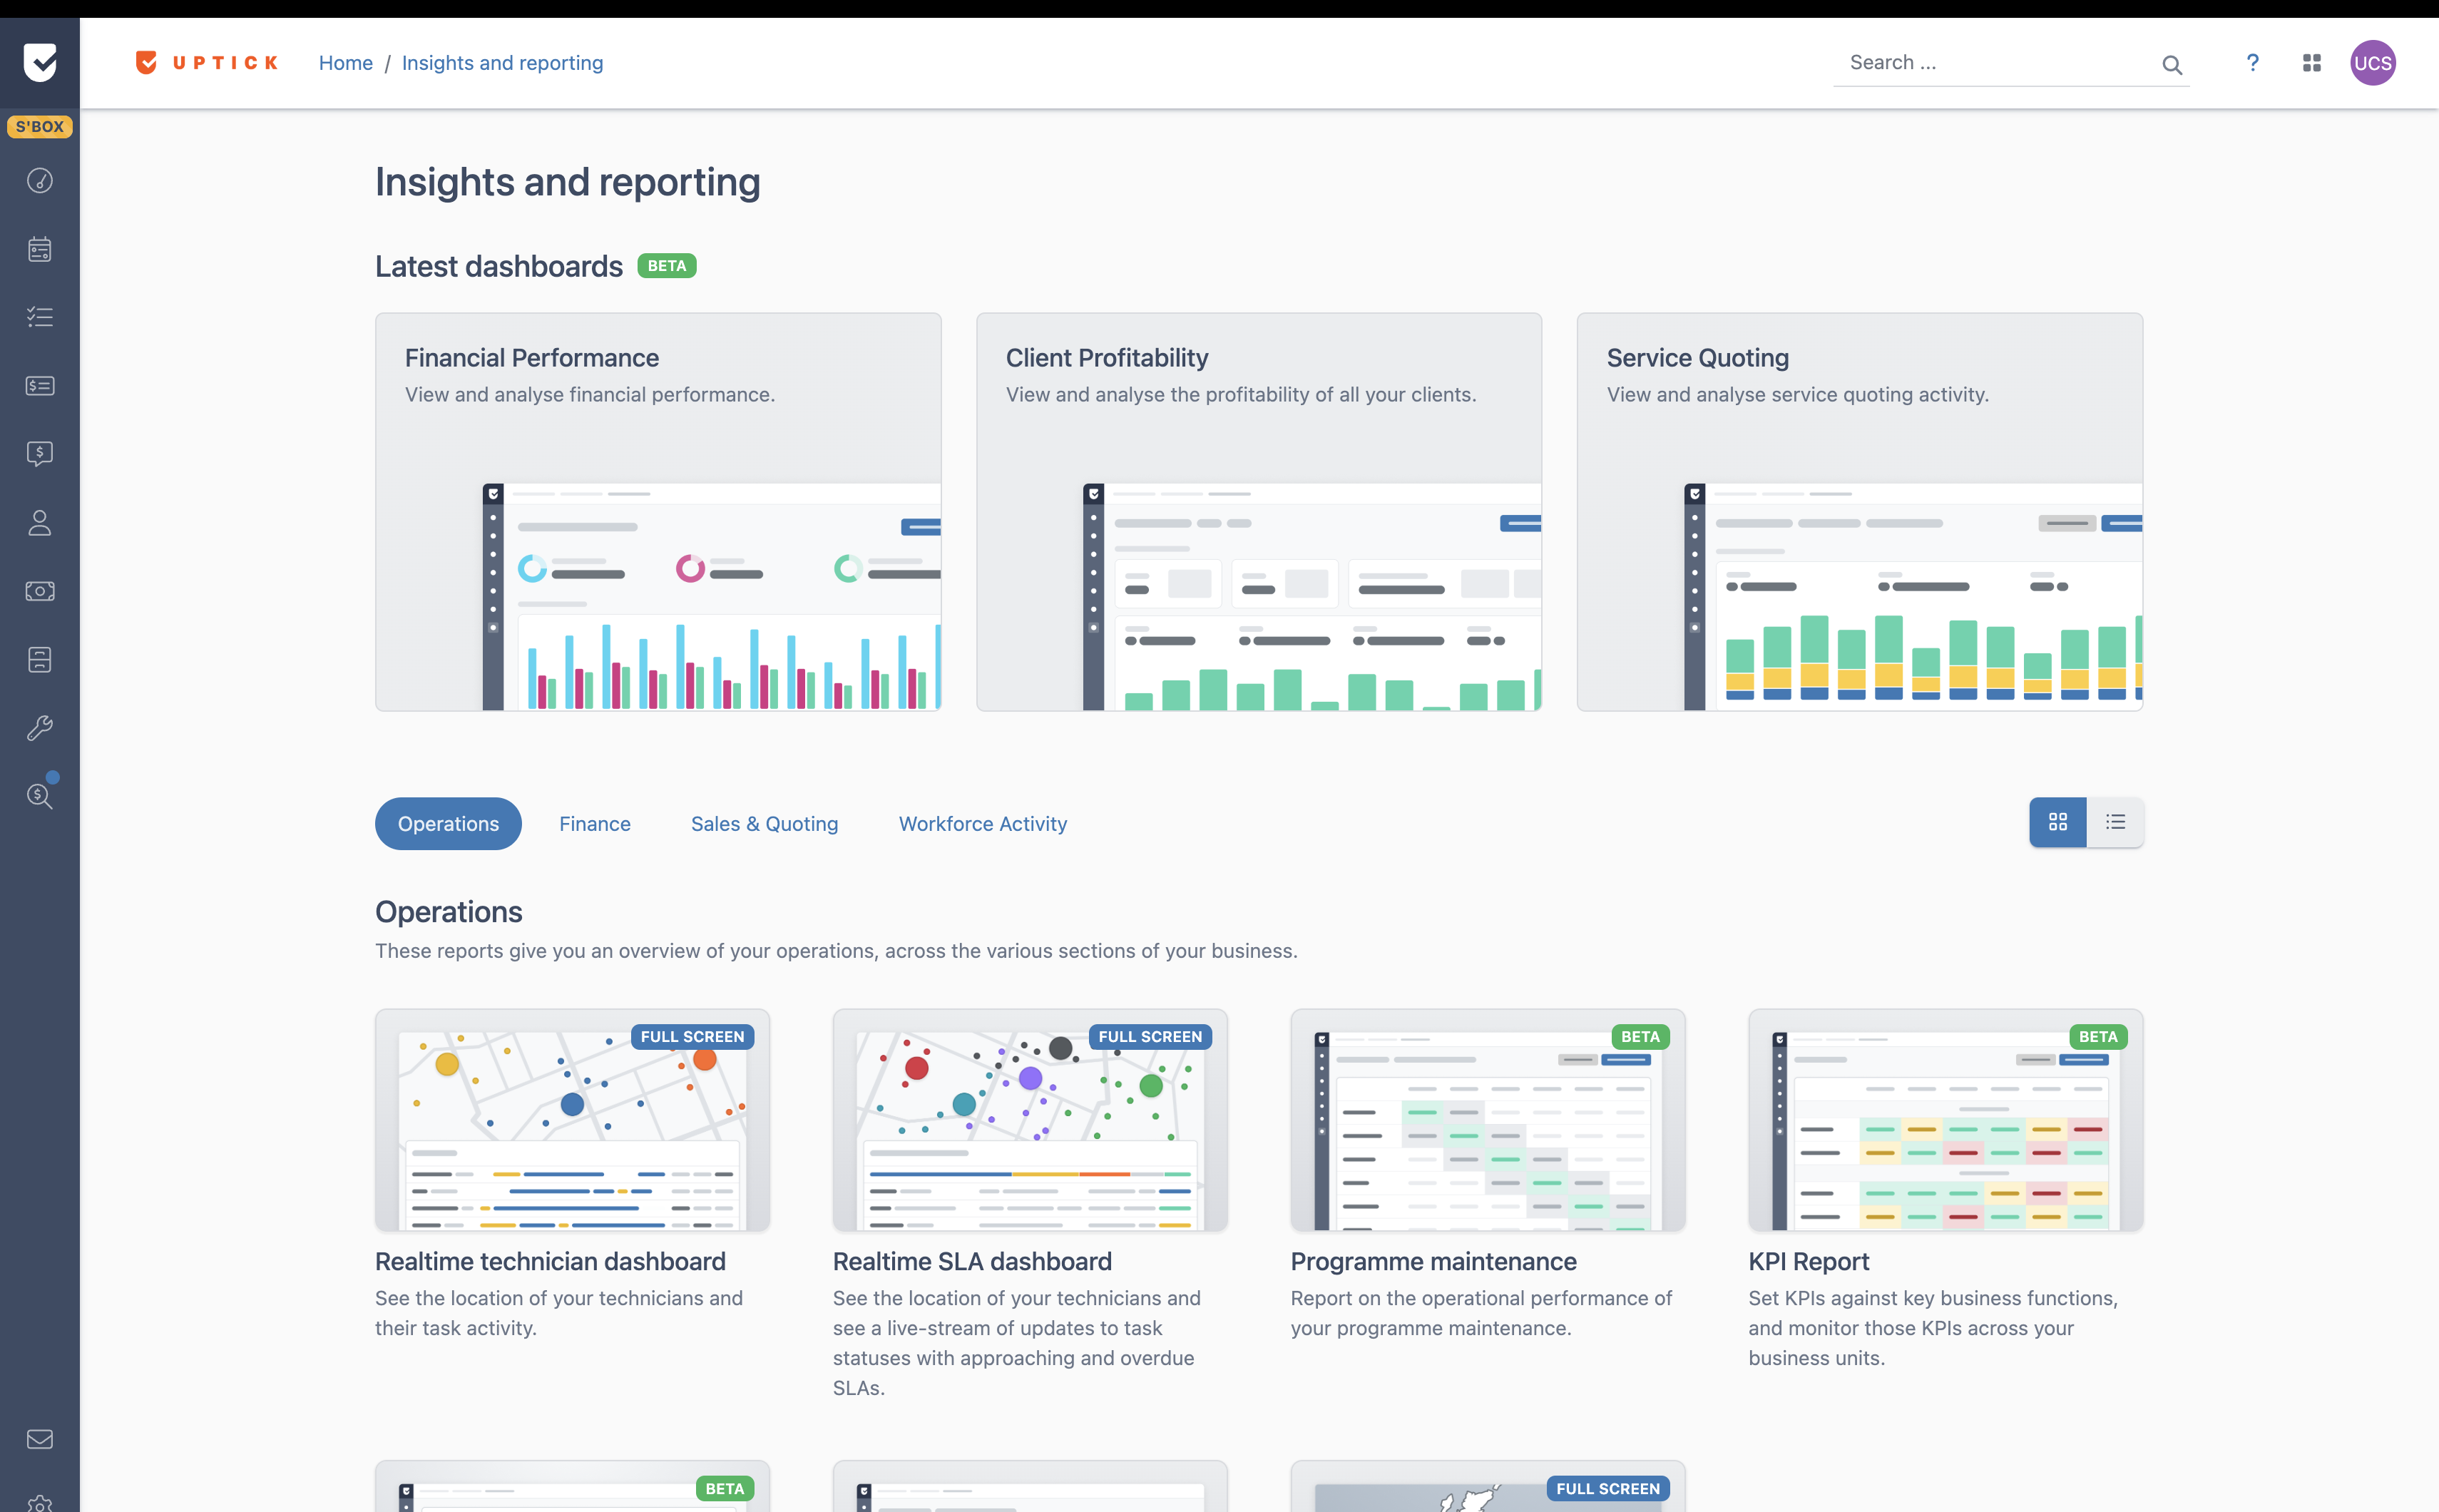The width and height of the screenshot is (2439, 1512).
Task: Open Programme maintenance title link
Action: point(1433,1262)
